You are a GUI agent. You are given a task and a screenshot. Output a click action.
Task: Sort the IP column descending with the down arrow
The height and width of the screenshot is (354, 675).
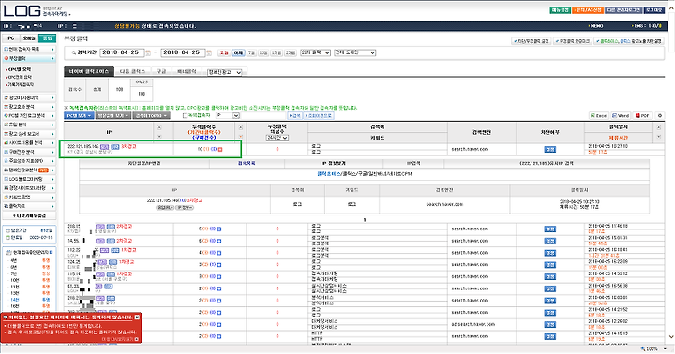pos(159,137)
